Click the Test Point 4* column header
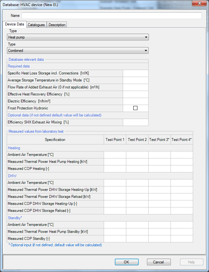Screen dimensions: 209x272 (182, 140)
